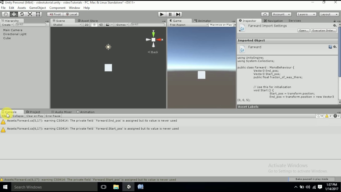
Task: Toggle the Inspector lock icon
Action: pos(335,21)
